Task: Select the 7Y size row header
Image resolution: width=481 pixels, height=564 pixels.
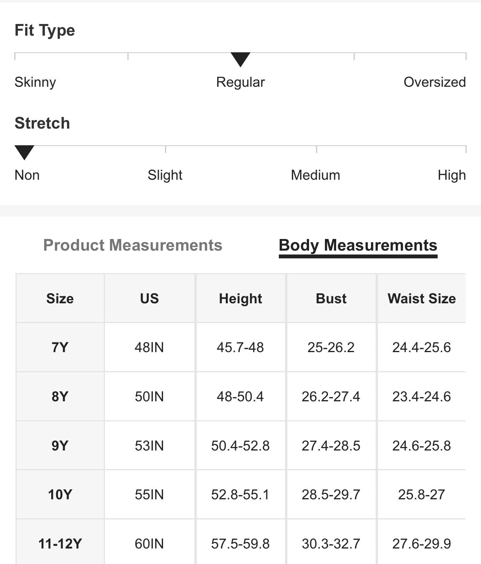Action: (x=60, y=347)
